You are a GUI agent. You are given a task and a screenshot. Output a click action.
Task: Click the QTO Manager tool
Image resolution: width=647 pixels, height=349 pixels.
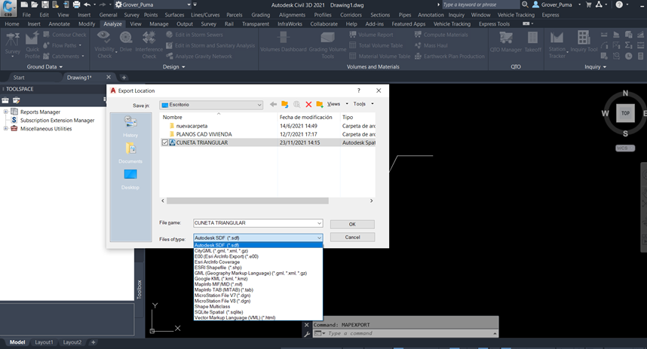tap(506, 42)
